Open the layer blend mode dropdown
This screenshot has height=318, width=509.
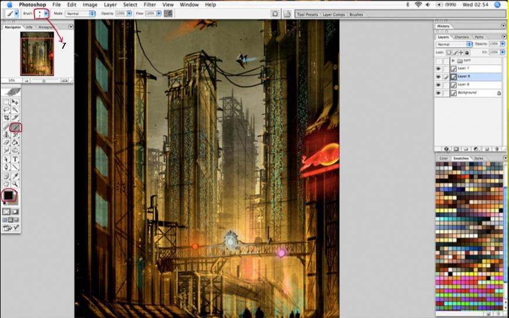pos(454,44)
